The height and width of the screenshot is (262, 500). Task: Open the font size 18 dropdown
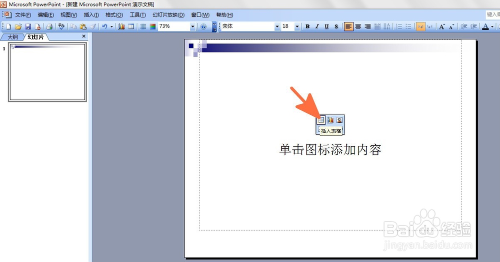pos(297,26)
